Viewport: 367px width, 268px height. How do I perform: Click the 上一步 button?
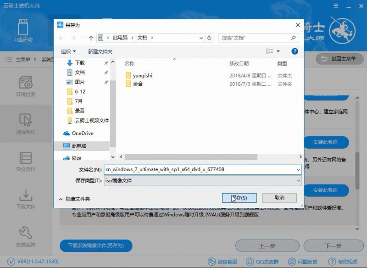267,246
